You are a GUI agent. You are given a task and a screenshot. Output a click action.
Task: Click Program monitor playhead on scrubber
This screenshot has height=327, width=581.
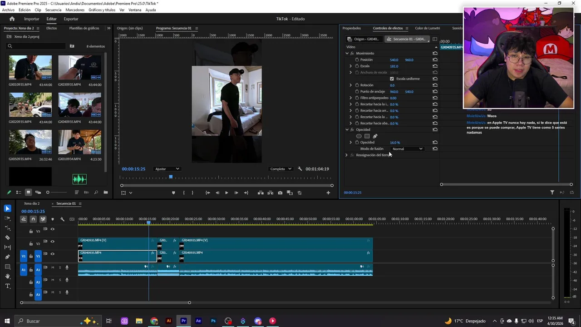pos(171,177)
